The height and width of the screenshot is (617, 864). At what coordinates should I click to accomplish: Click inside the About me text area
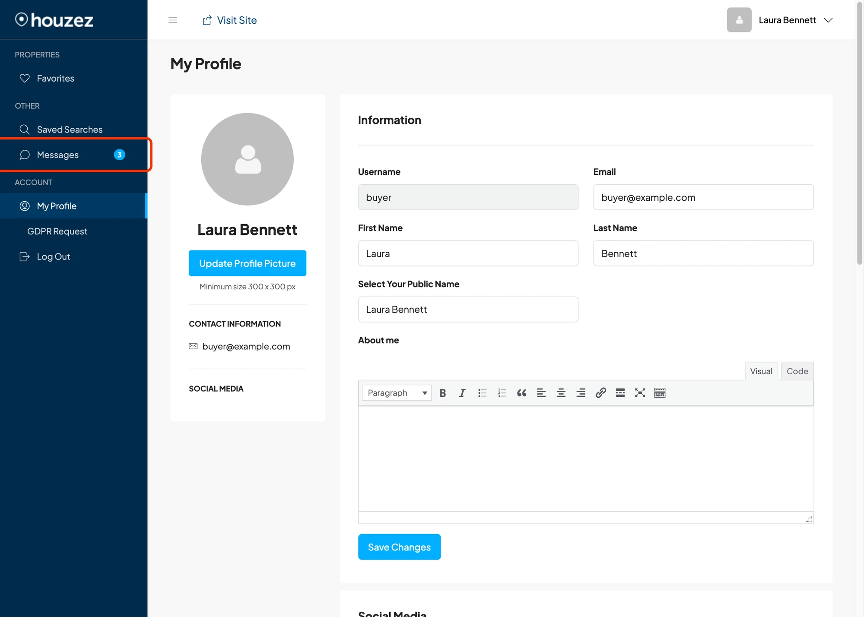pos(586,459)
